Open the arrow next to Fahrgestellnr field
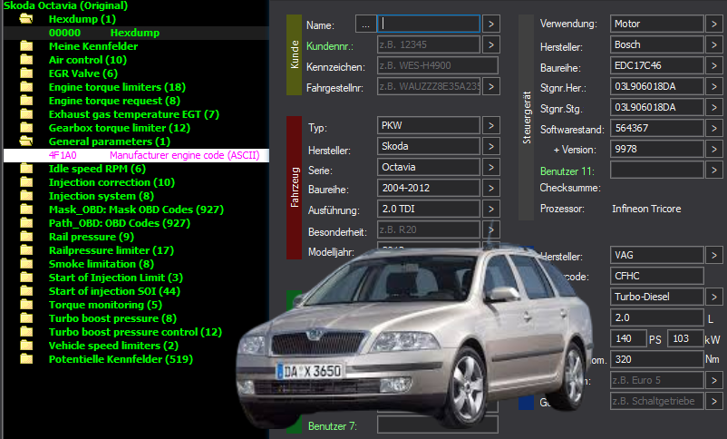Image resolution: width=727 pixels, height=439 pixels. 491,86
